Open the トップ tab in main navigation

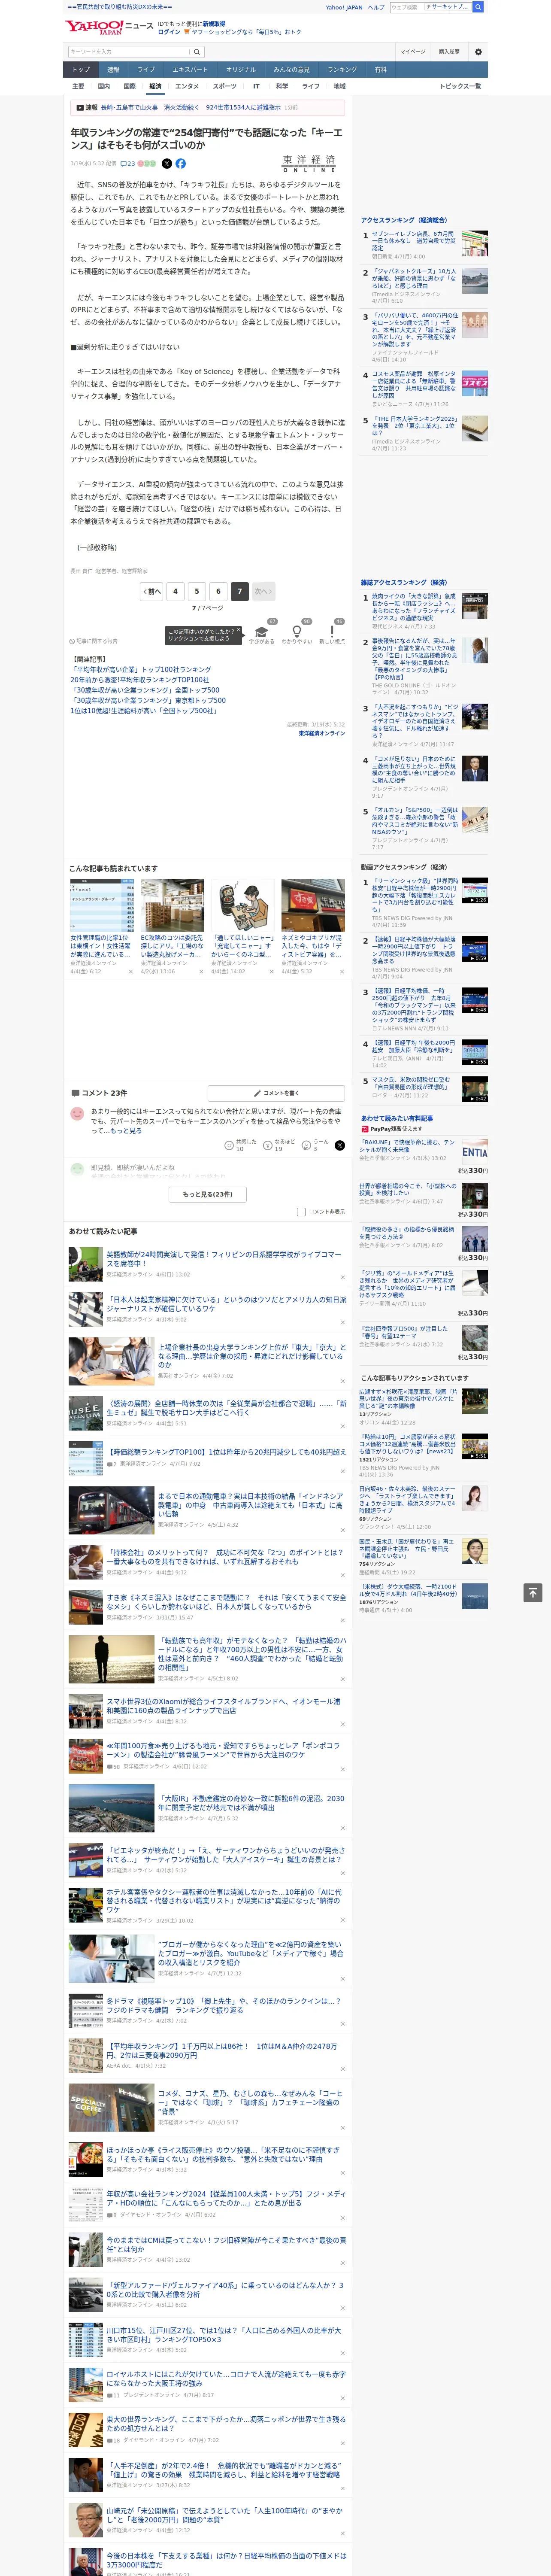tap(81, 70)
